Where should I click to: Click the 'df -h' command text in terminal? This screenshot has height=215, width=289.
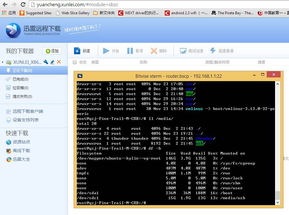pos(155,148)
